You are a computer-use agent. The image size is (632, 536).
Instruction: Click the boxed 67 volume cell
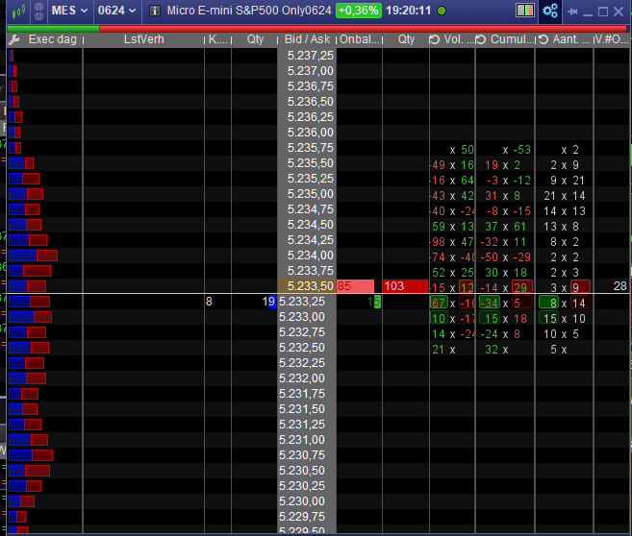point(439,303)
